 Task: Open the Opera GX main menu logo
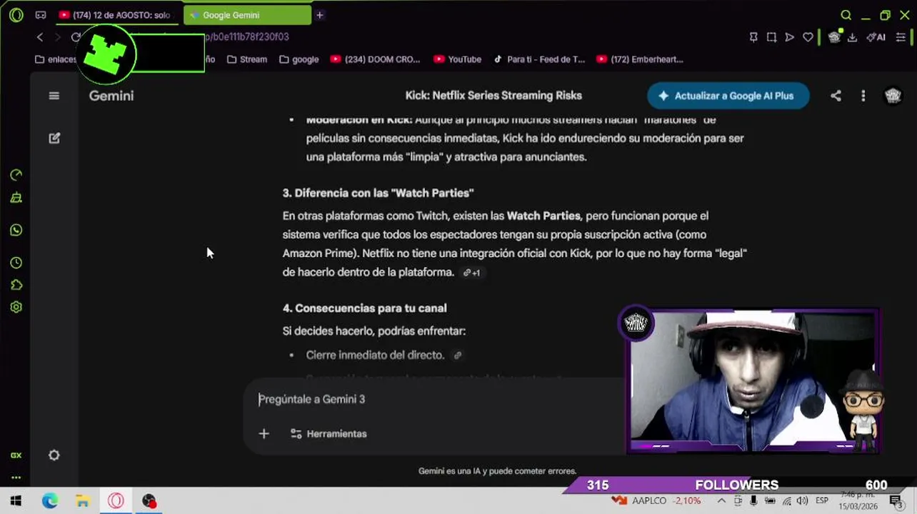coord(16,15)
